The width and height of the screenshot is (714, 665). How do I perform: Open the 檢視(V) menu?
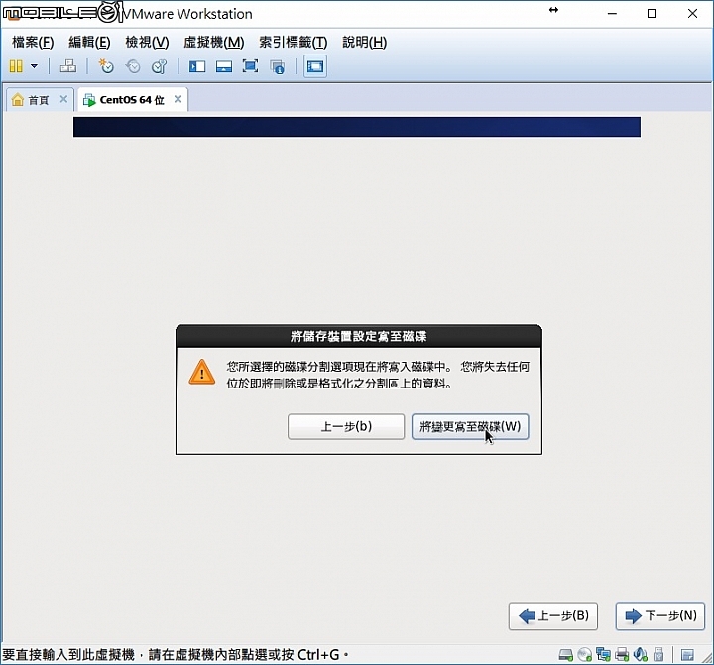[147, 42]
